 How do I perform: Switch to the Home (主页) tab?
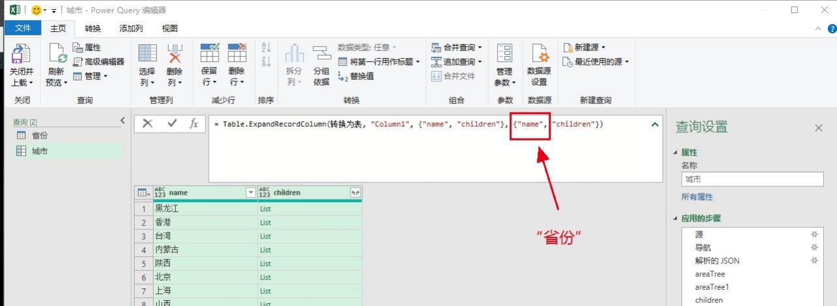(x=58, y=28)
